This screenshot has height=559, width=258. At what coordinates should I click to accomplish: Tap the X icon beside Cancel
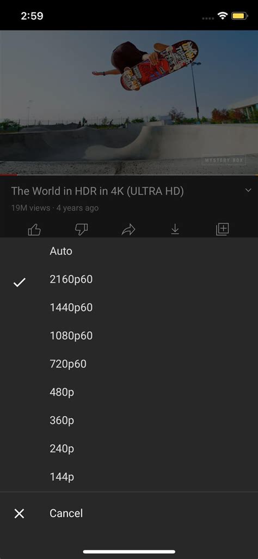[x=19, y=514]
